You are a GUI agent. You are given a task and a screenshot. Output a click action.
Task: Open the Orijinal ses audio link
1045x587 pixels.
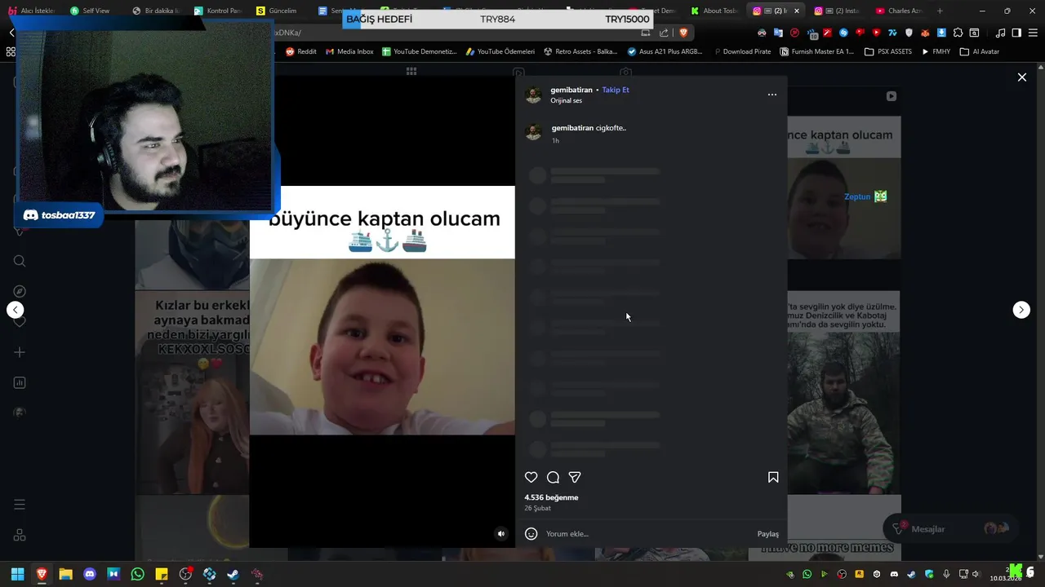click(x=566, y=100)
